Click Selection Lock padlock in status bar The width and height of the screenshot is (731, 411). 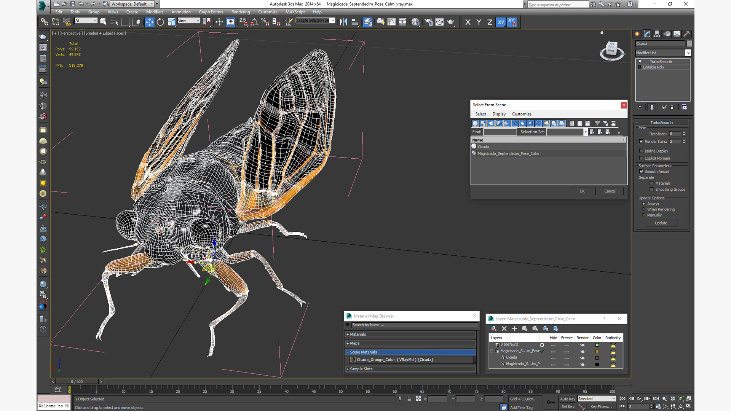pyautogui.click(x=409, y=399)
